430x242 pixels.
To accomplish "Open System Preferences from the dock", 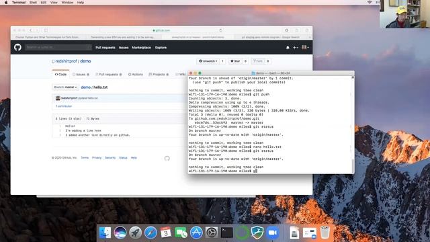I will 212,233.
